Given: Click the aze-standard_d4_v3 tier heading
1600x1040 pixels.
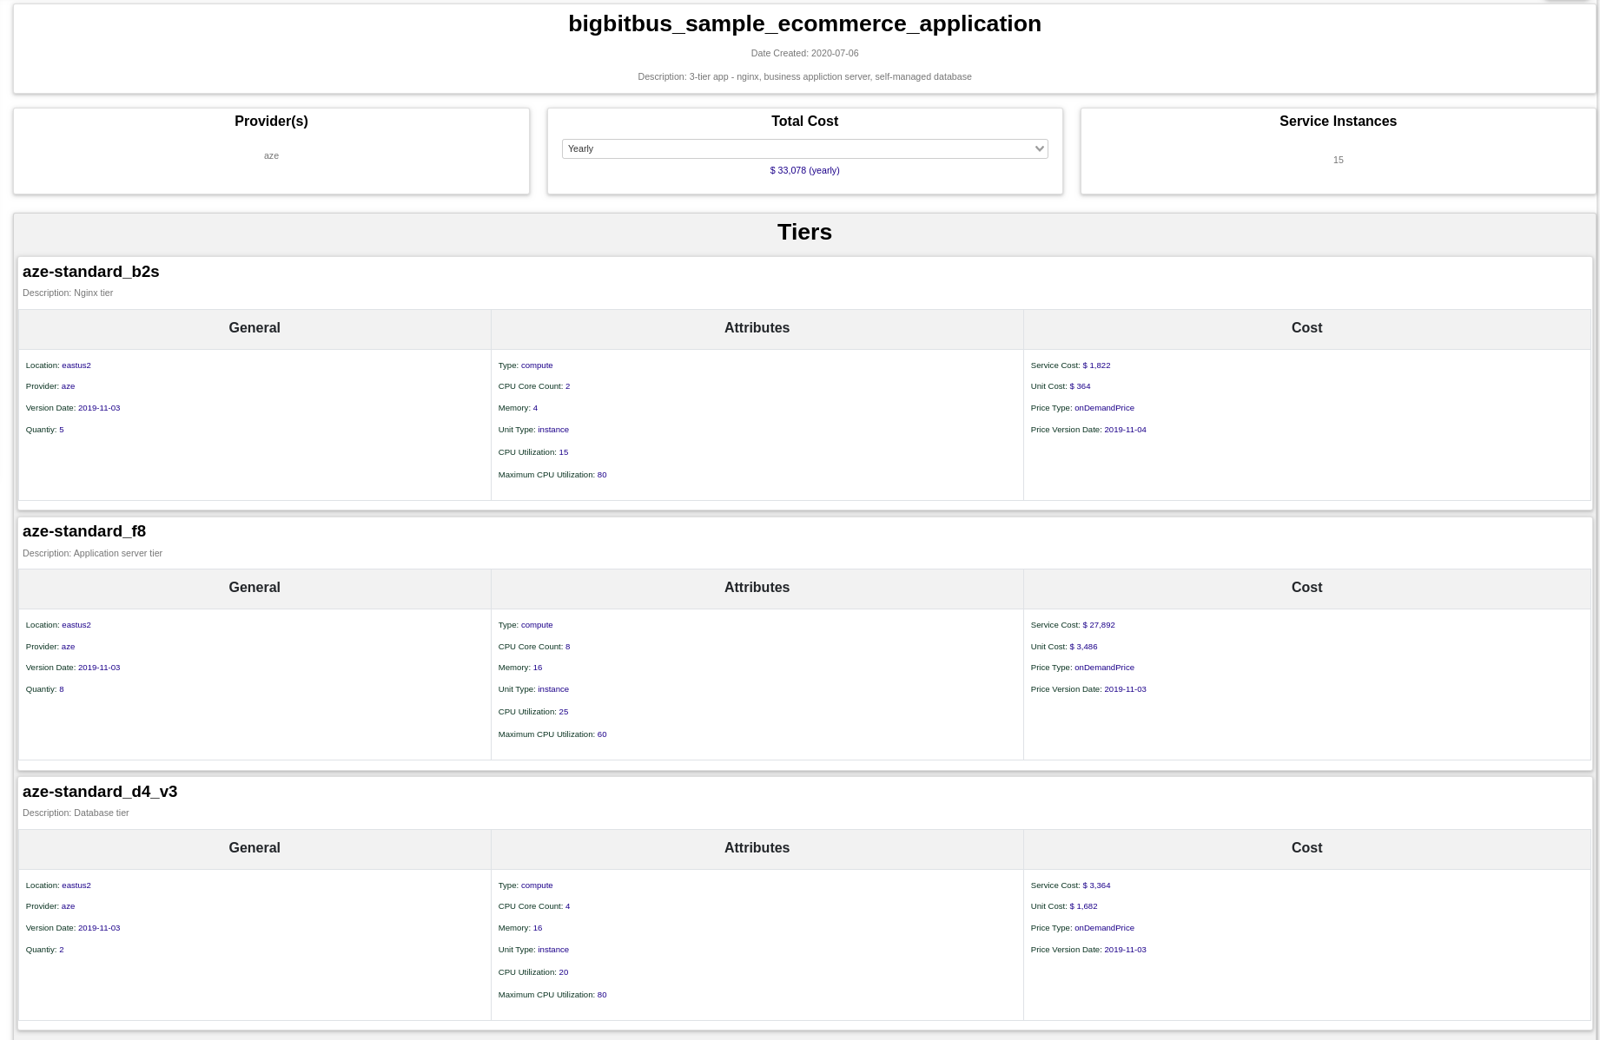Looking at the screenshot, I should tap(100, 792).
